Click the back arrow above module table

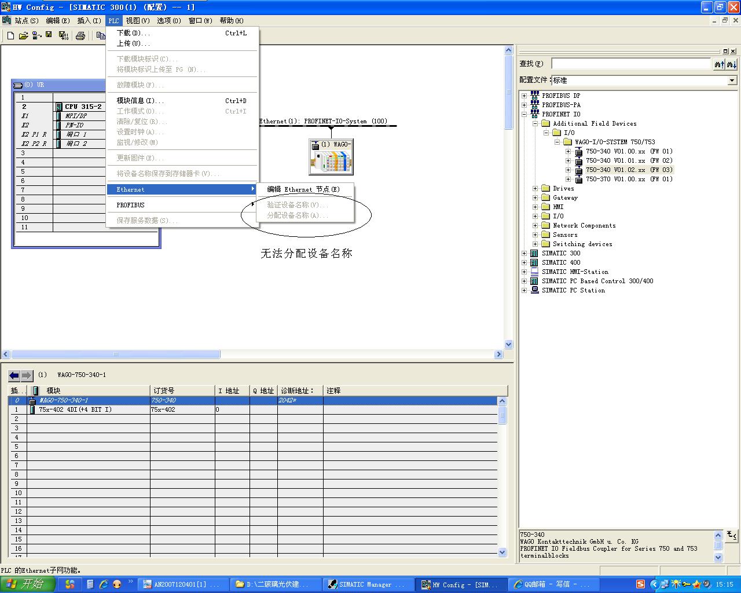14,375
